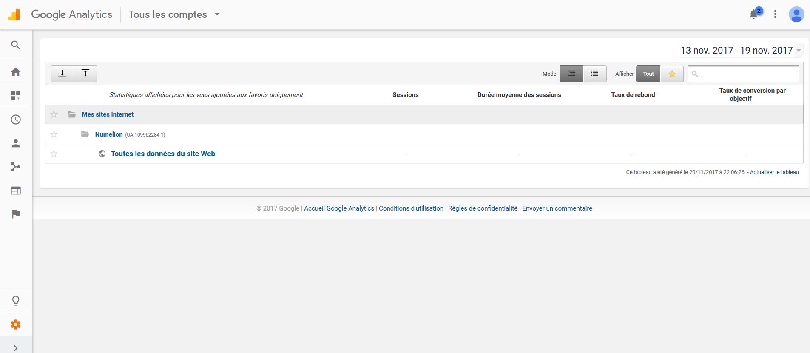The width and height of the screenshot is (810, 353).
Task: Star the Mes sites internet account
Action: click(x=54, y=114)
